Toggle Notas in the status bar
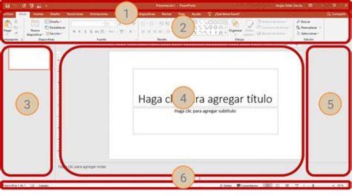Viewport: 352px width, 196px height. pyautogui.click(x=225, y=186)
